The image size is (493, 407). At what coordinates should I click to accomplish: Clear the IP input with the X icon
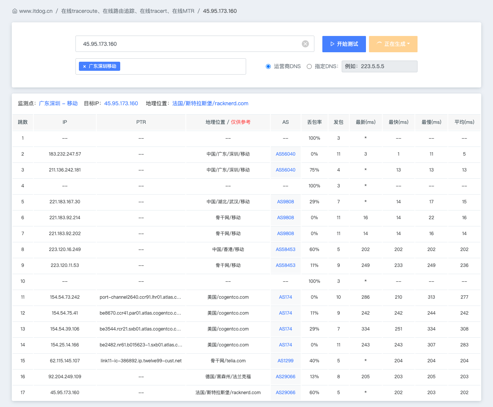coord(305,44)
